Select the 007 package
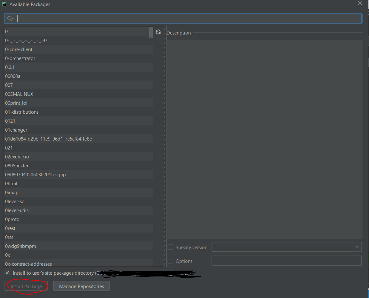The width and height of the screenshot is (369, 298). point(78,85)
